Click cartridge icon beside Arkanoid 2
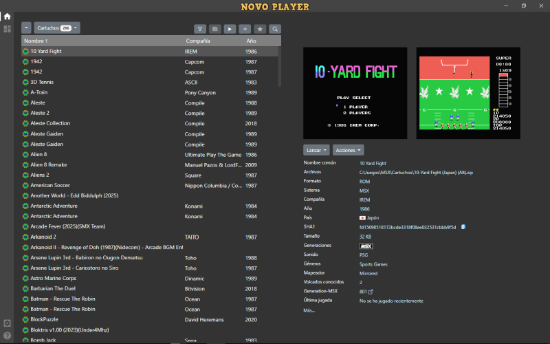The width and height of the screenshot is (550, 344). tap(25, 237)
